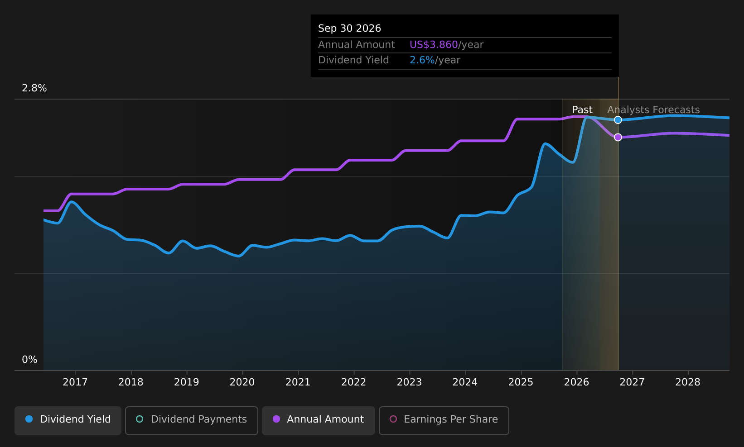744x447 pixels.
Task: Click the US$3.860/year tooltip value
Action: coord(447,45)
